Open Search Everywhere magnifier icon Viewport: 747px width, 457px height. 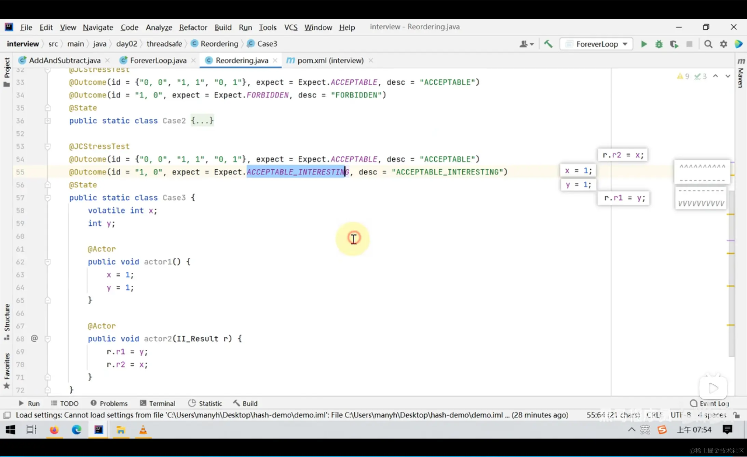[x=708, y=44]
